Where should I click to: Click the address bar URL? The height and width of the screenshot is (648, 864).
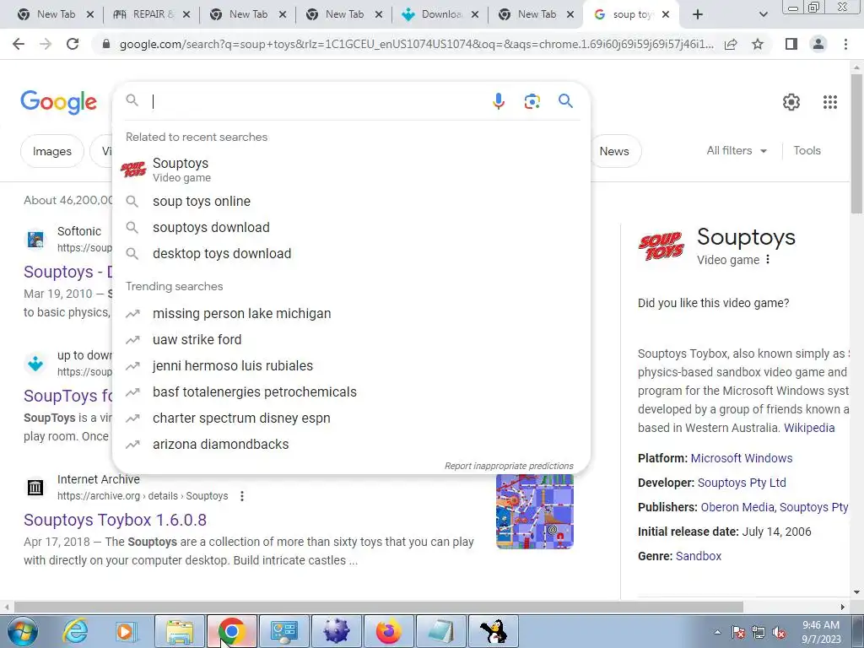click(x=416, y=44)
